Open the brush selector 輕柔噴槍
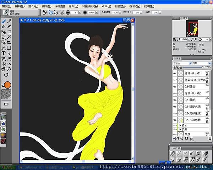213x170 pixels. point(21,12)
